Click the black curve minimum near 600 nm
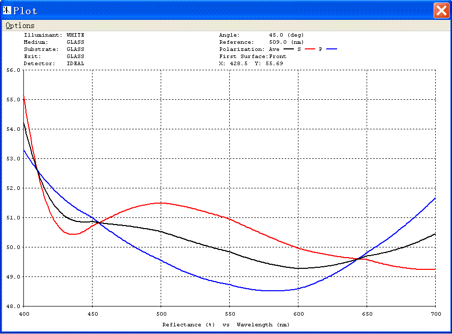Screen dimensions: 452x334 (301, 268)
